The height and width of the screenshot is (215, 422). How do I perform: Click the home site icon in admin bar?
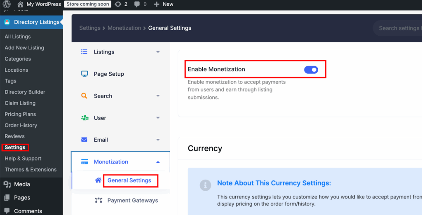20,4
